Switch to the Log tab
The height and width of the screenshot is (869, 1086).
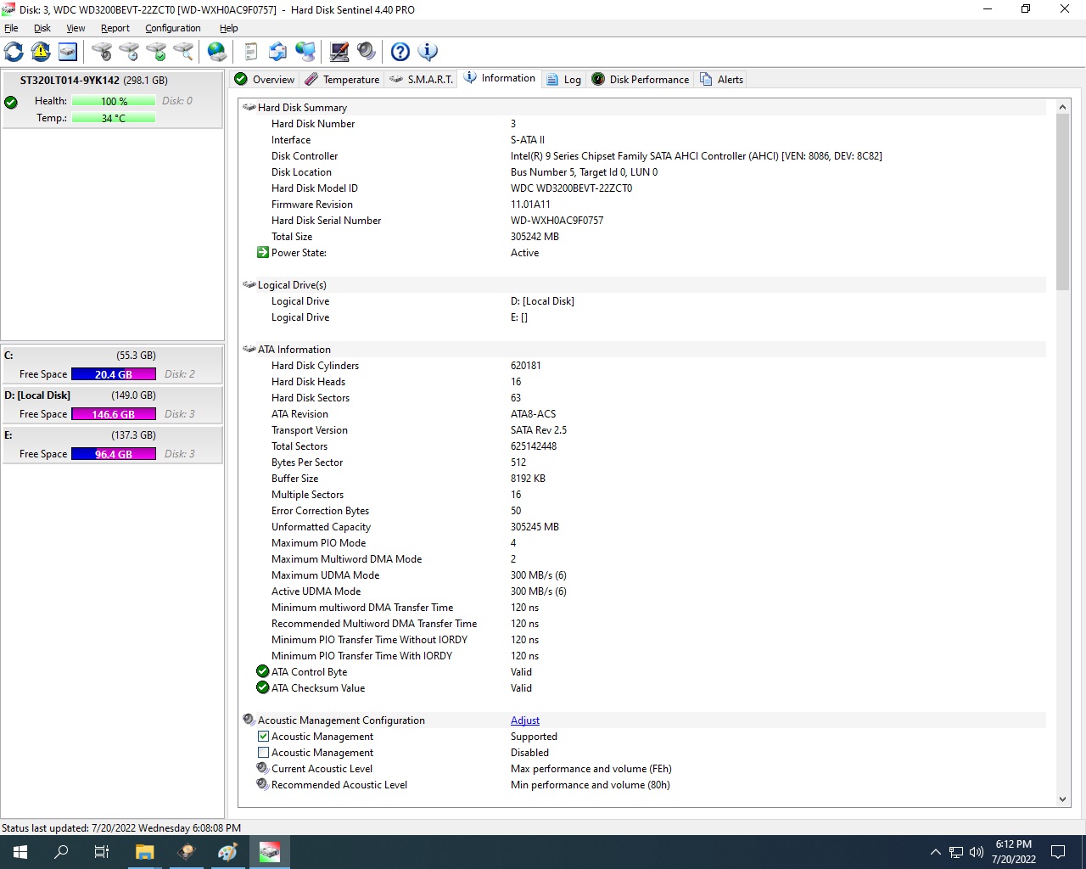(x=564, y=79)
